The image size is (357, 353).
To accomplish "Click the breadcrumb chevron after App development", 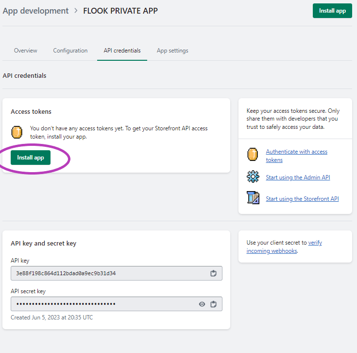I will tap(76, 11).
